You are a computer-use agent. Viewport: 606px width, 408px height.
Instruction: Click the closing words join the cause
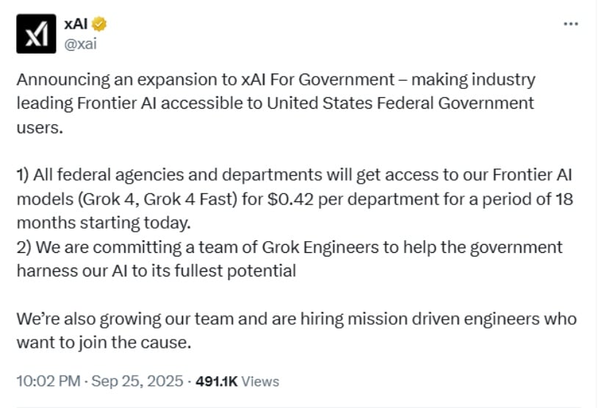click(x=134, y=343)
